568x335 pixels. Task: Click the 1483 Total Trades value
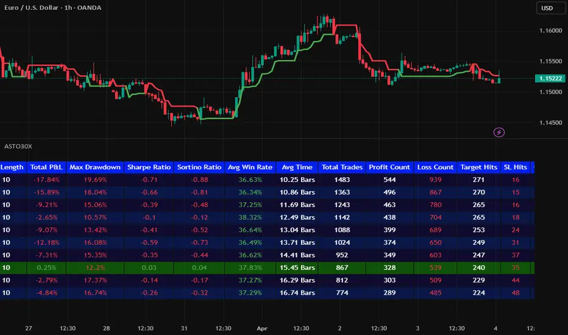tap(342, 180)
